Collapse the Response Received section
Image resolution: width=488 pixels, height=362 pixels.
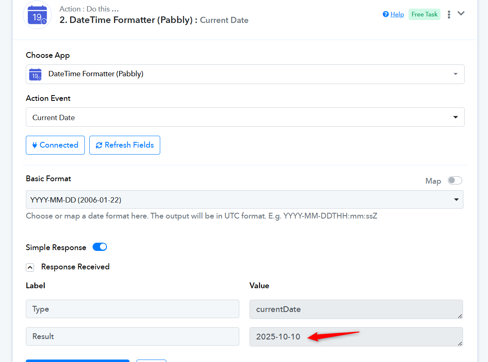tap(30, 267)
